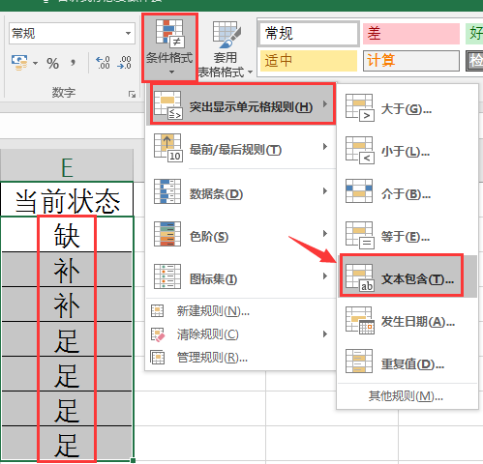Click the decrease decimal icon

click(124, 63)
